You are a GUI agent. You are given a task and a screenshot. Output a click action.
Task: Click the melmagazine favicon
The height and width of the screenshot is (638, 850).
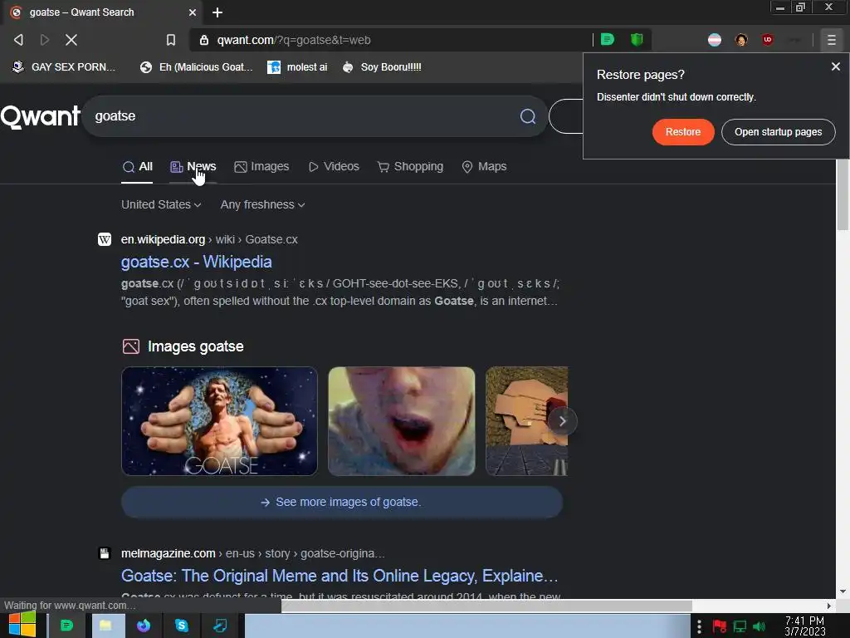point(105,553)
